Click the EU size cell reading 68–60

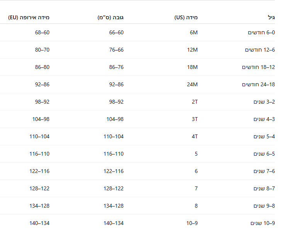pyautogui.click(x=42, y=32)
